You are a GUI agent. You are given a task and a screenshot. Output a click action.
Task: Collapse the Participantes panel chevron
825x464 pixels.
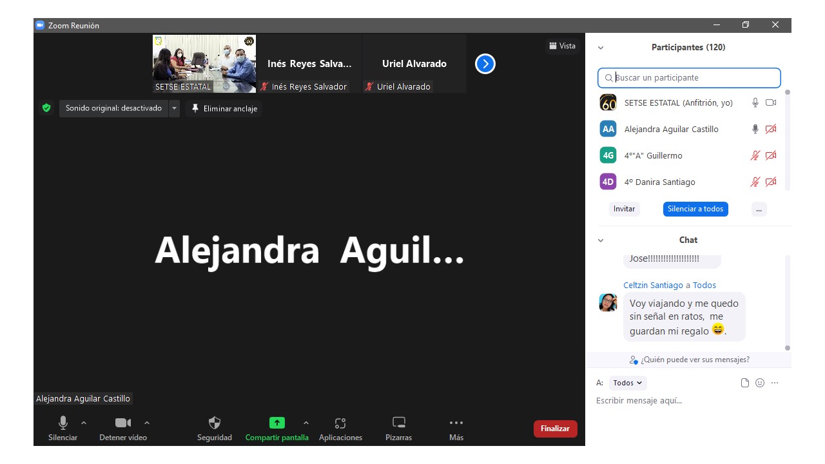(x=601, y=48)
